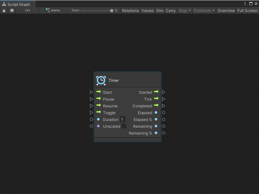This screenshot has height=194, width=259.
Task: Click the info icon in the toolbar
Action: click(x=12, y=10)
